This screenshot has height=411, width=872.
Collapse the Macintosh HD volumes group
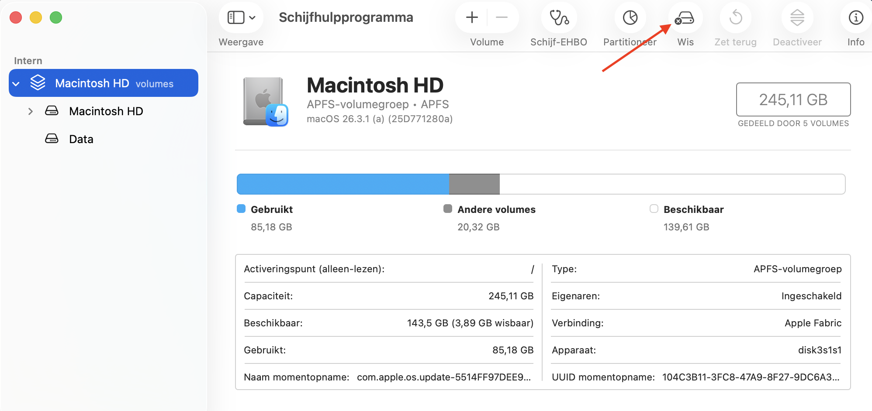click(16, 83)
